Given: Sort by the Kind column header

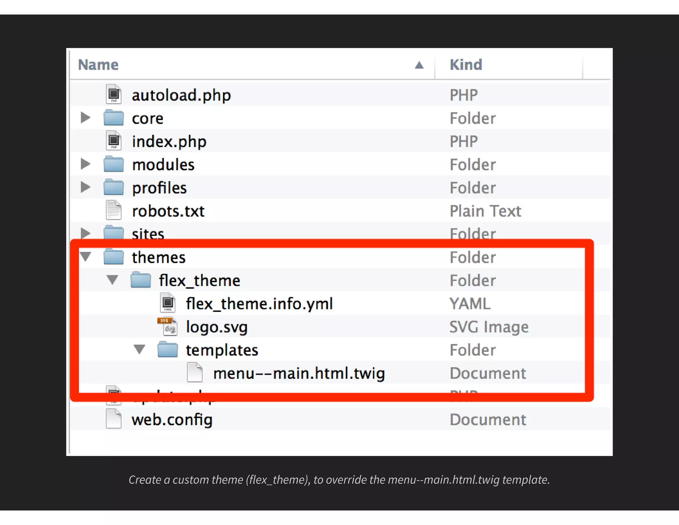Looking at the screenshot, I should pyautogui.click(x=466, y=65).
